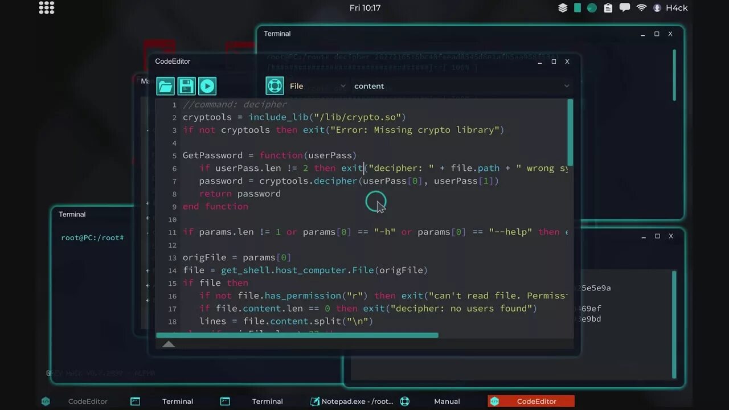Minimize the CodeEditor window
Image resolution: width=729 pixels, height=410 pixels.
click(539, 61)
